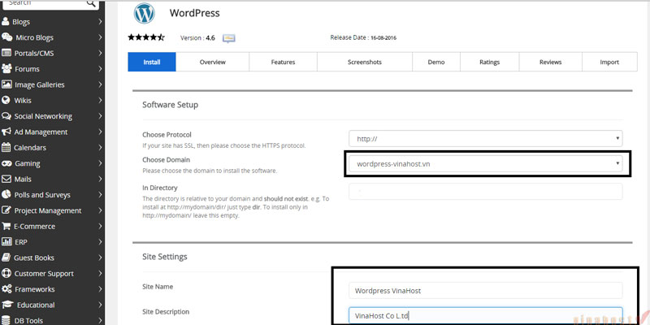Click the Site Settings heading
The height and width of the screenshot is (325, 650).
point(165,257)
